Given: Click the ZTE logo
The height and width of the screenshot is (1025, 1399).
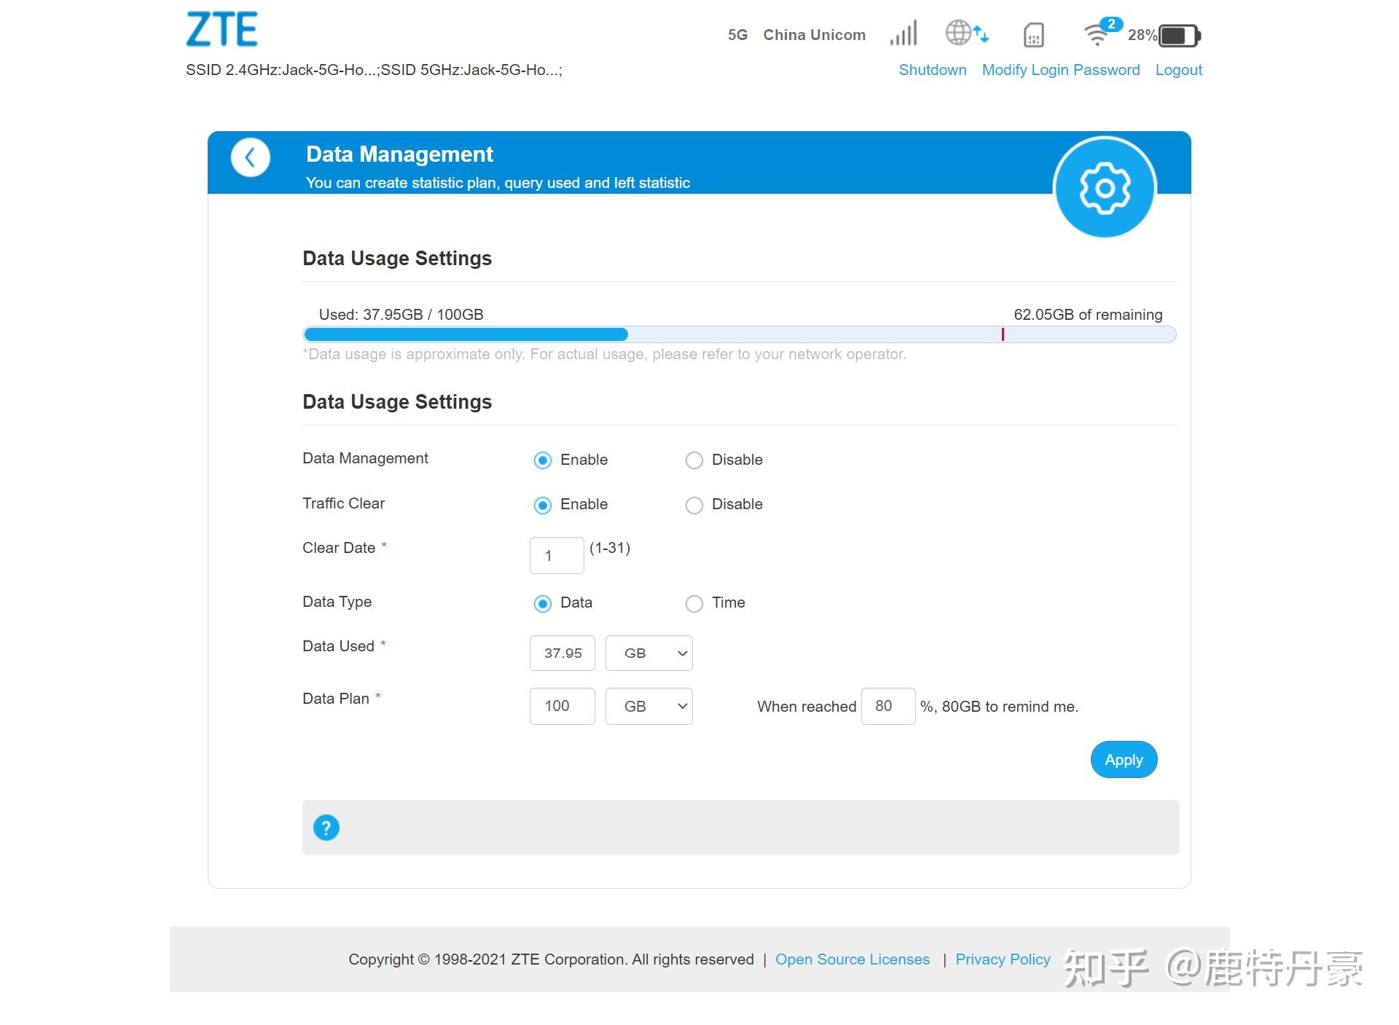Looking at the screenshot, I should tap(222, 30).
